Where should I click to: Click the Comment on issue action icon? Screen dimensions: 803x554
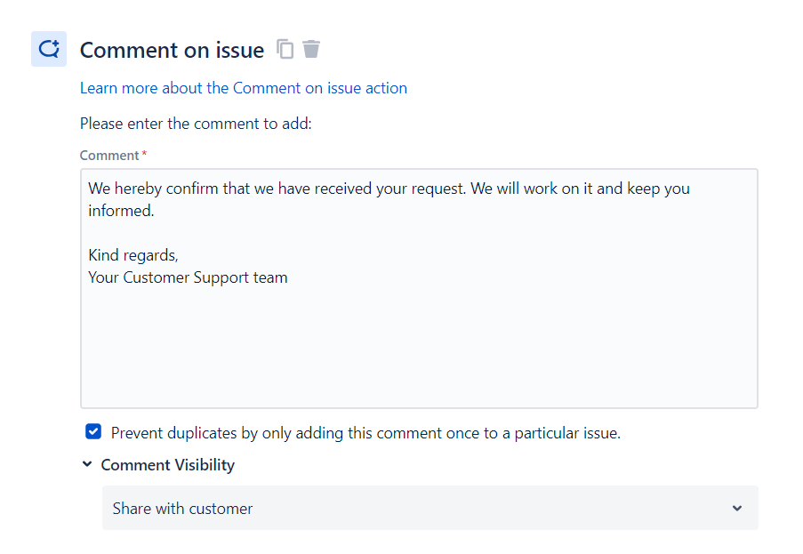[49, 49]
